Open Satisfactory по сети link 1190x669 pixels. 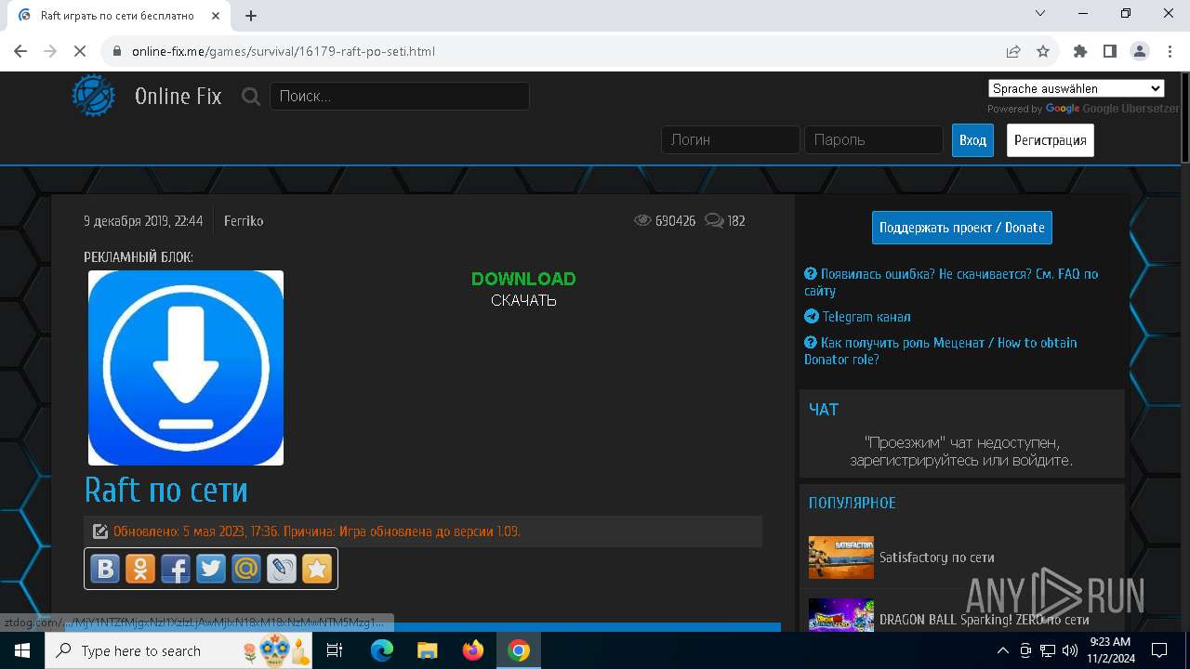click(937, 557)
